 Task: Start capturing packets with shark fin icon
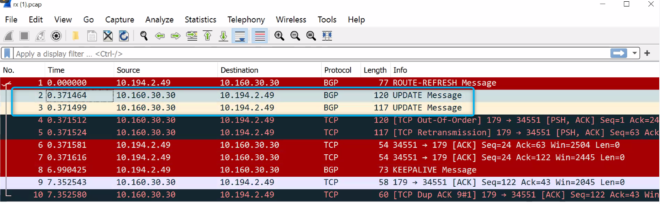click(9, 36)
